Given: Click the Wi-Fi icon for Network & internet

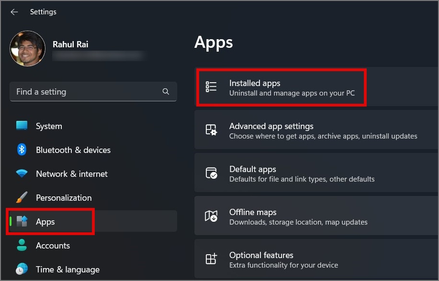Looking at the screenshot, I should click(x=22, y=173).
